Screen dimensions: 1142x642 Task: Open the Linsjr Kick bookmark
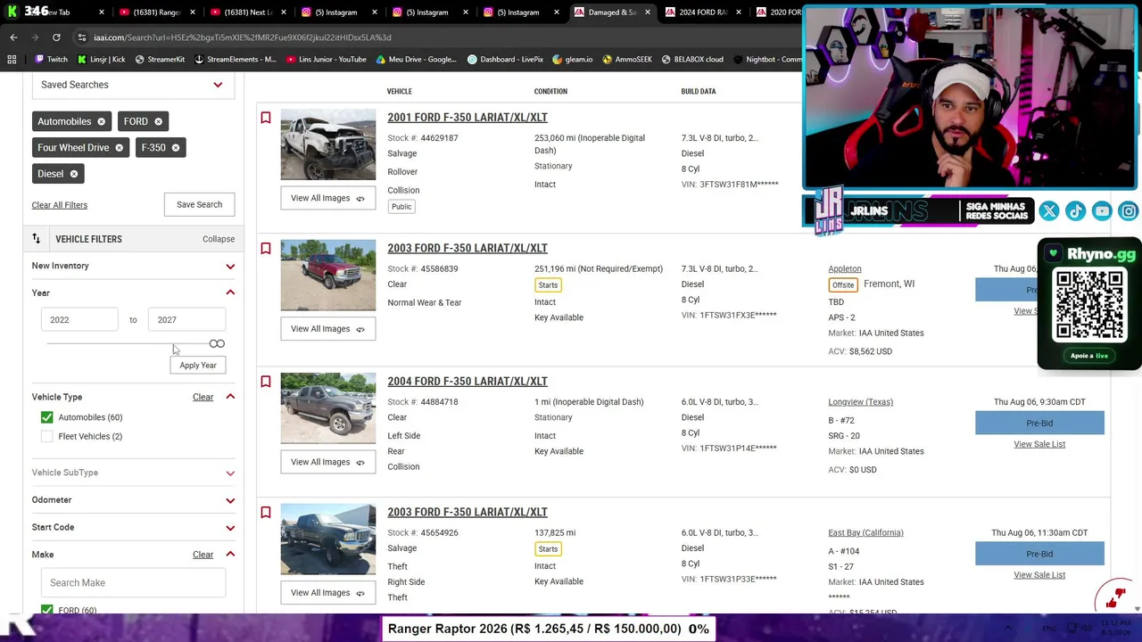[102, 60]
